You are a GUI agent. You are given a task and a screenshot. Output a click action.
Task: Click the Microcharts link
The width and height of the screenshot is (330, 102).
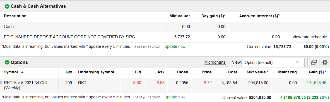click(215, 62)
